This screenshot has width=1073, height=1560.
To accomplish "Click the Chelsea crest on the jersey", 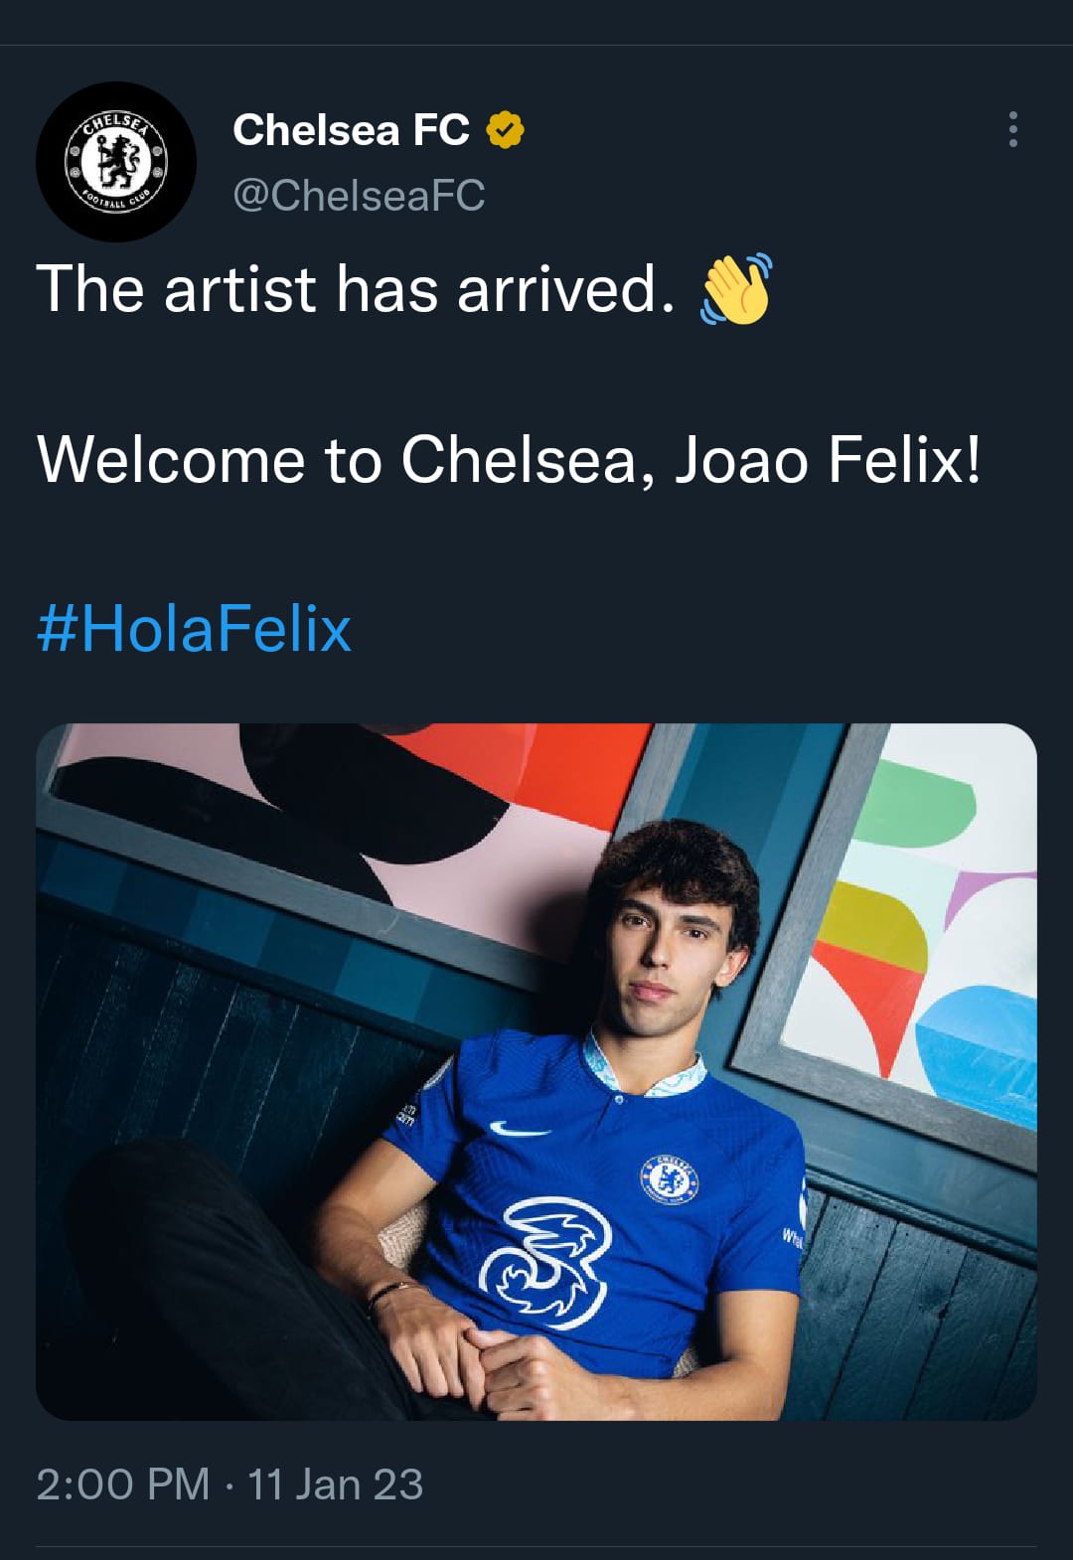I will tap(669, 1179).
